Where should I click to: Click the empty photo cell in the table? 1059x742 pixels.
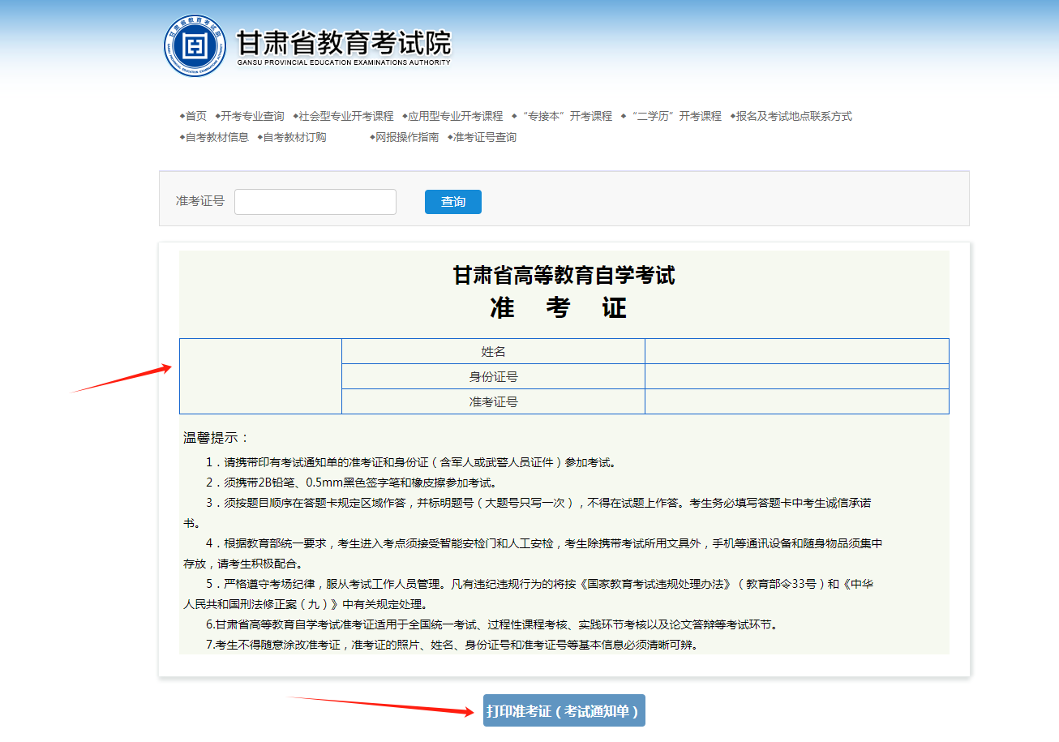(x=260, y=376)
